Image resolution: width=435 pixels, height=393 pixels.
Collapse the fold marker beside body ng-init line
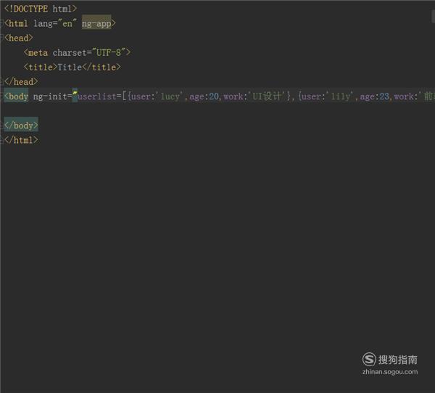tap(1, 96)
